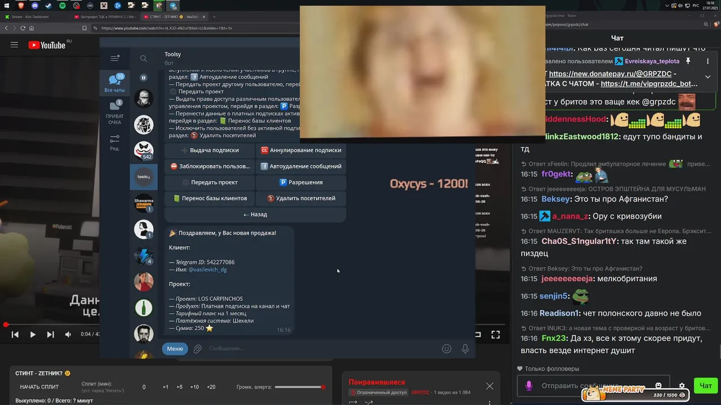This screenshot has height=405, width=721.
Task: Click 'Удалить посетителей' bot button
Action: point(301,199)
